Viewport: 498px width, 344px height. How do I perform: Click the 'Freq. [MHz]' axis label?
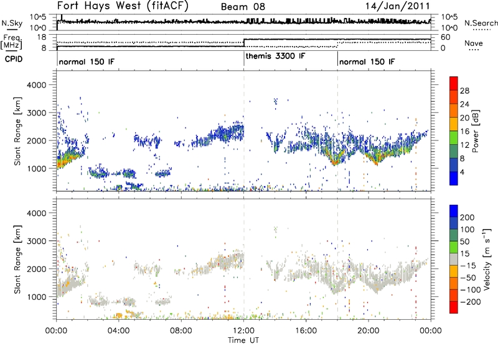coord(11,42)
